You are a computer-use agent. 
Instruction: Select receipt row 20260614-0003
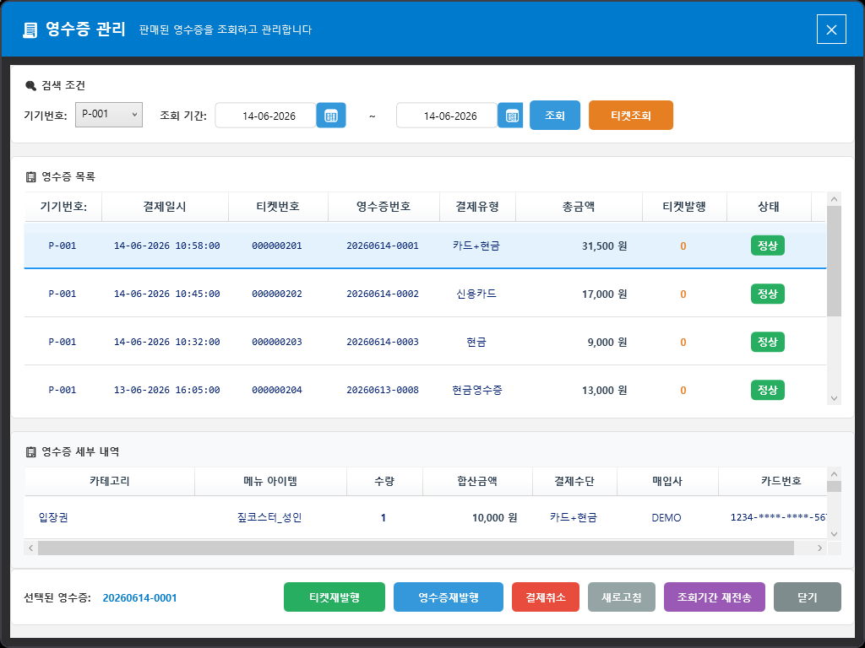pyautogui.click(x=426, y=342)
